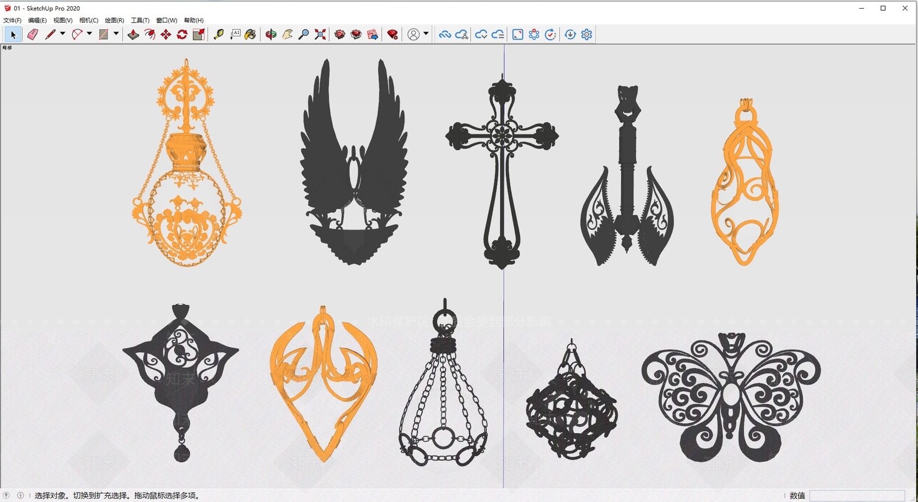Viewport: 918px width, 502px height.
Task: Select the Text label tool
Action: pos(235,34)
